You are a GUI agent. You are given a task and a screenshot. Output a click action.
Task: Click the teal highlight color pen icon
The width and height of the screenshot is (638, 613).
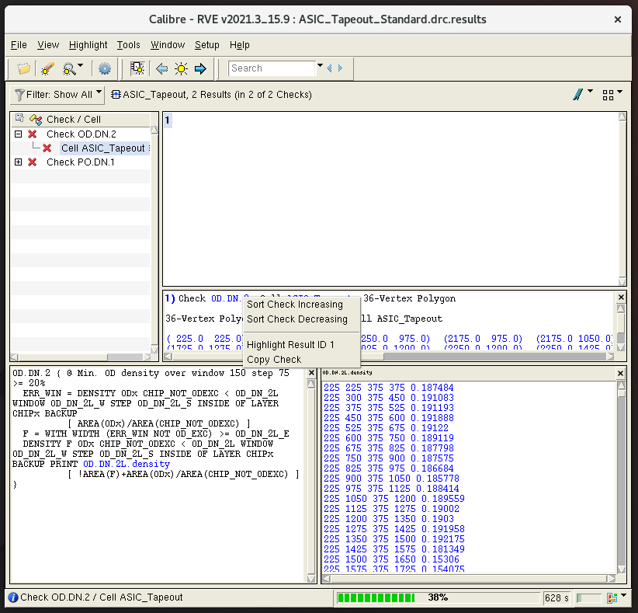[577, 95]
